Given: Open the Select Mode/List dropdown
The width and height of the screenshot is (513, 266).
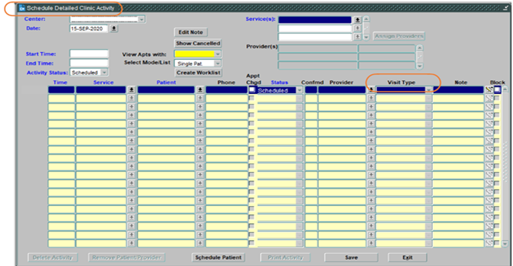Looking at the screenshot, I should [x=217, y=64].
